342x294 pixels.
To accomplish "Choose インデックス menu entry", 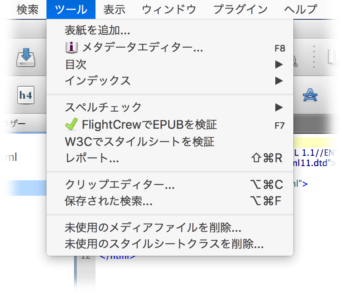I will point(170,81).
